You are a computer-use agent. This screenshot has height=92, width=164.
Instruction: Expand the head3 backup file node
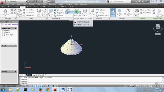point(2,31)
